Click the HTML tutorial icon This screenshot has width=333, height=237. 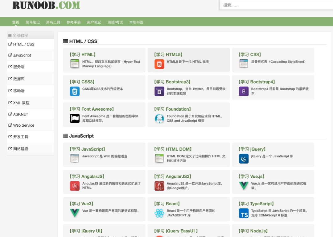point(75,64)
